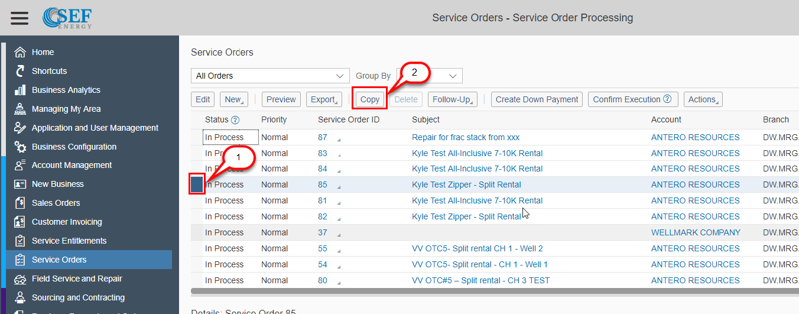Screen dimensions: 799x314
Task: Open service order 83 link
Action: [x=323, y=153]
